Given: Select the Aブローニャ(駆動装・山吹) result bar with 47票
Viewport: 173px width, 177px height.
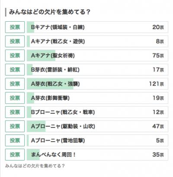Looking at the screenshot, I should [97, 126].
